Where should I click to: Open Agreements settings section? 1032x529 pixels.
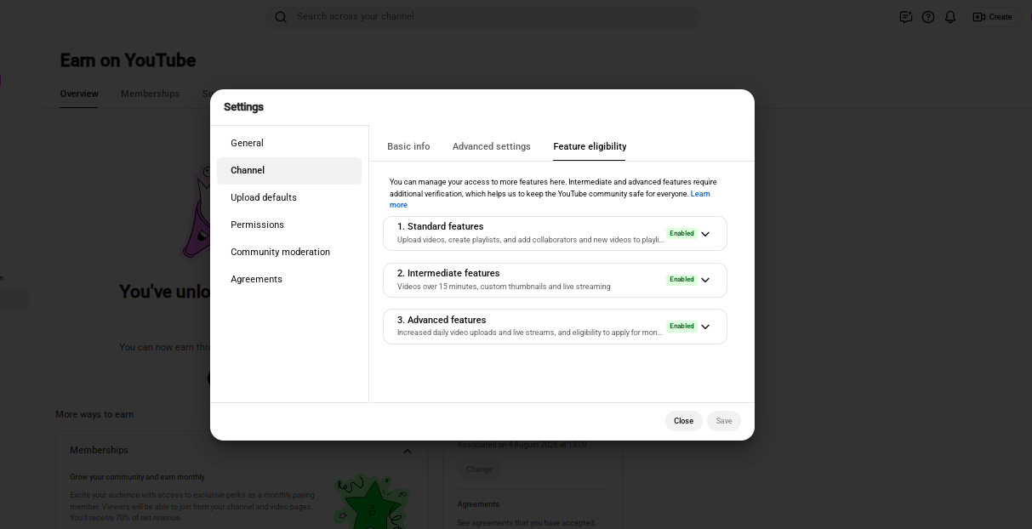pyautogui.click(x=289, y=279)
